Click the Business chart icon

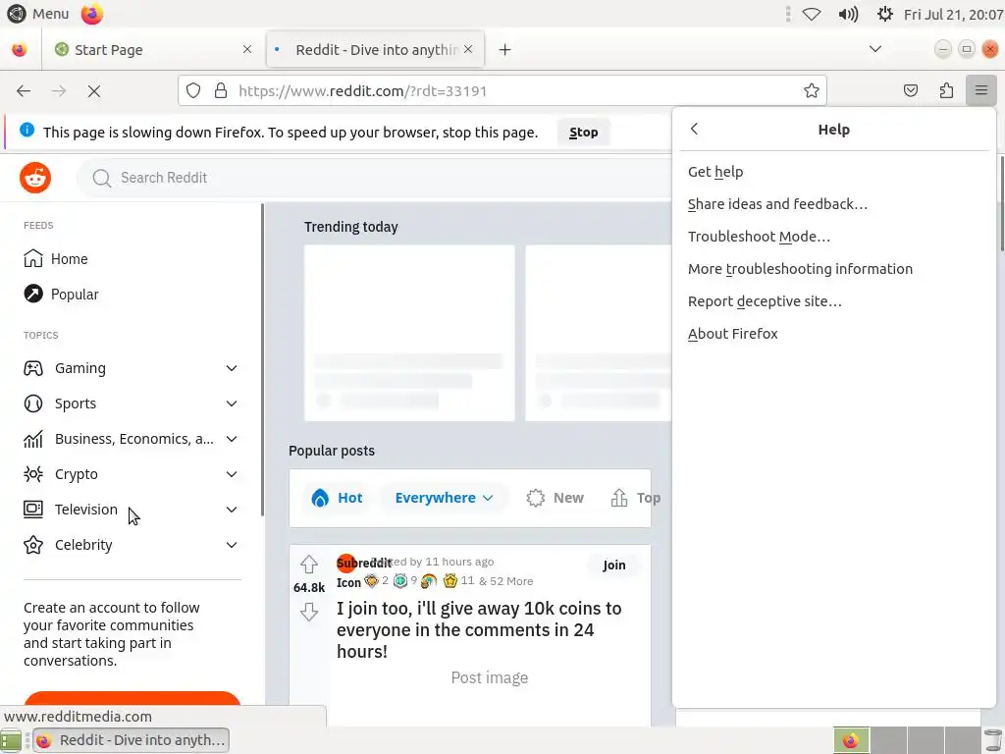click(33, 439)
